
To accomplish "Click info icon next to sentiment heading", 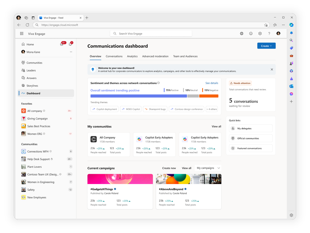I will click(x=158, y=83).
